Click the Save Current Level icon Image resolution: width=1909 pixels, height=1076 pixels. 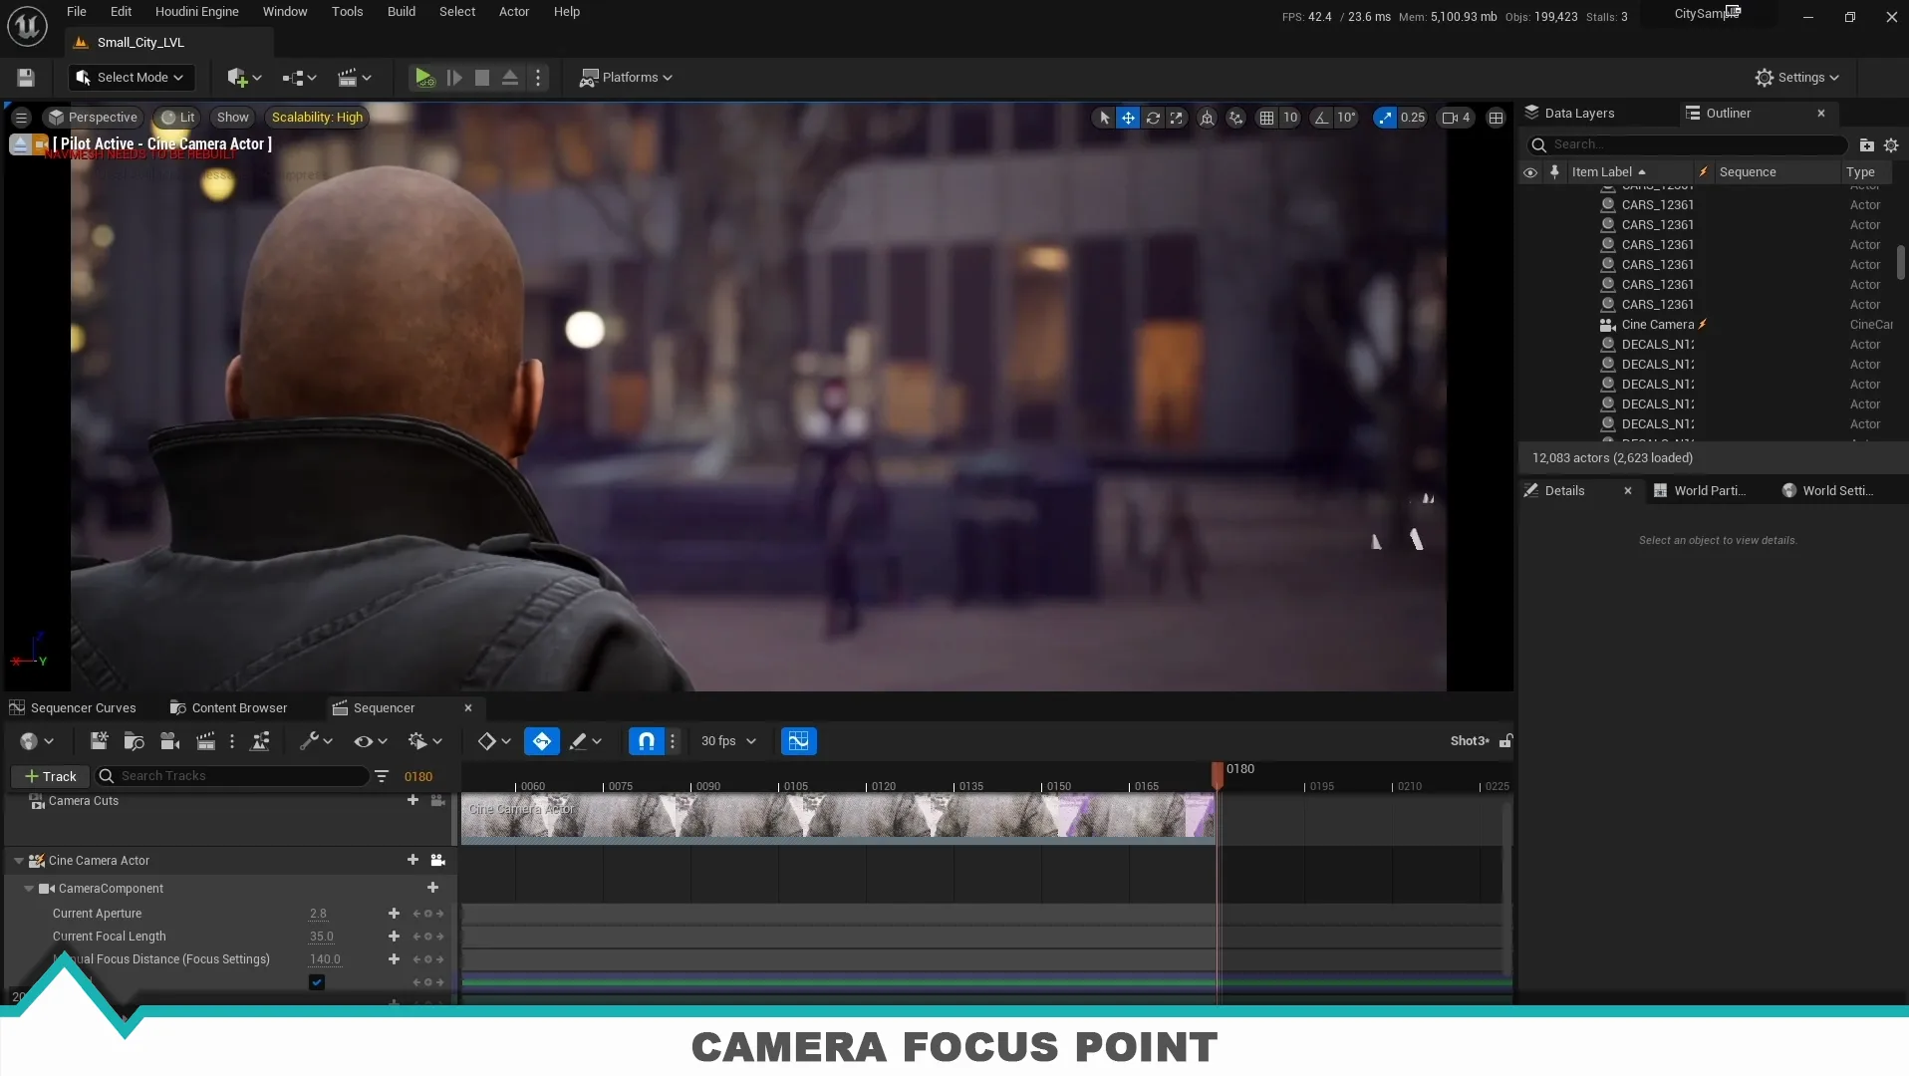point(25,77)
